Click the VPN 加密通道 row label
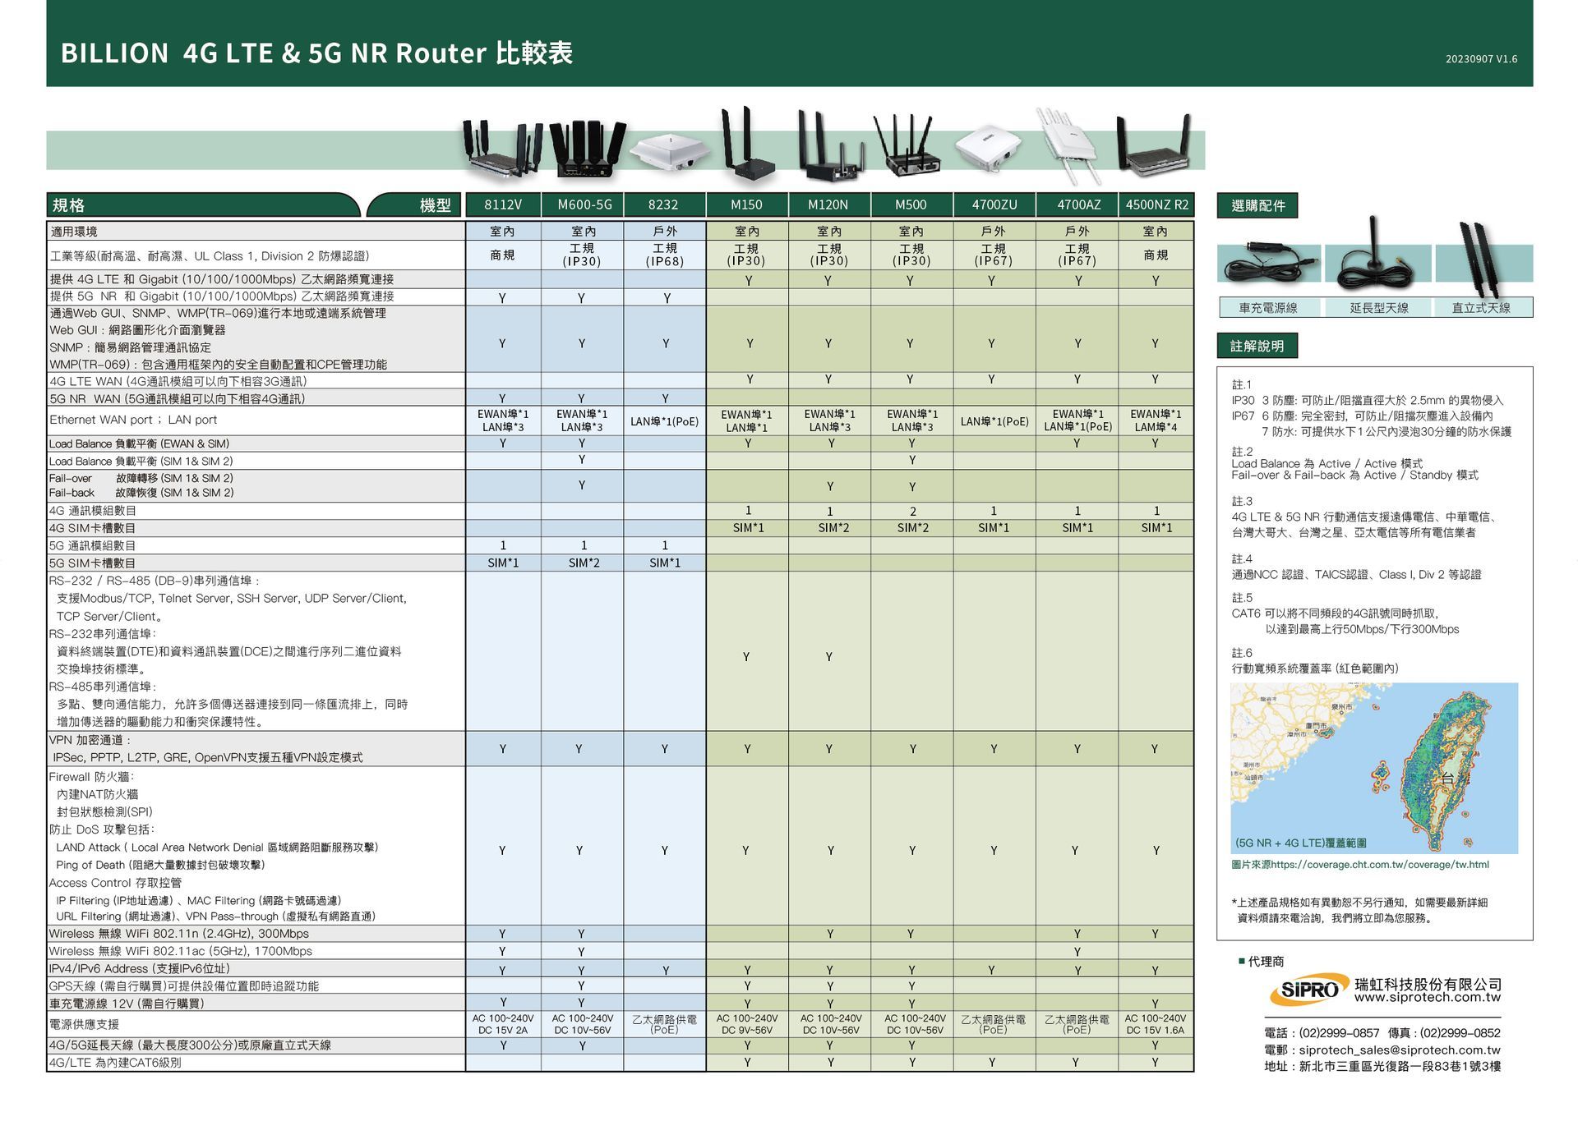The width and height of the screenshot is (1578, 1121). point(90,740)
